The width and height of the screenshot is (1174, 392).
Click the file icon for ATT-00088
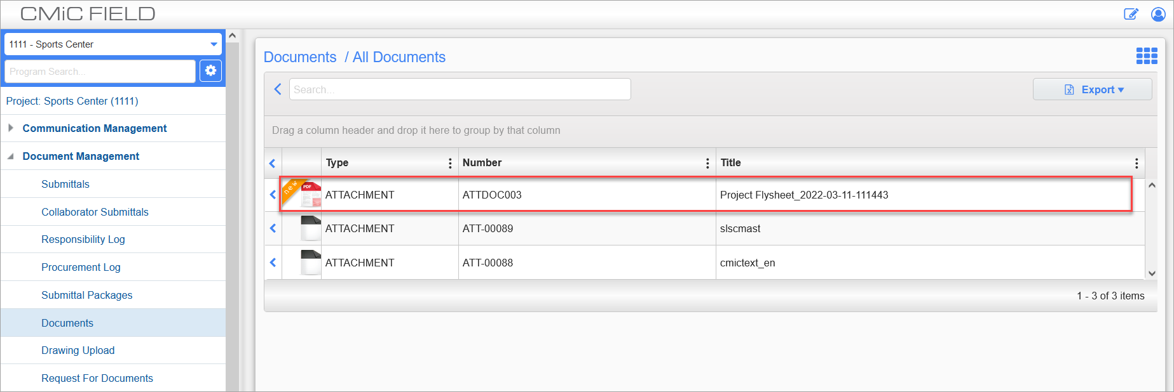[x=310, y=263]
